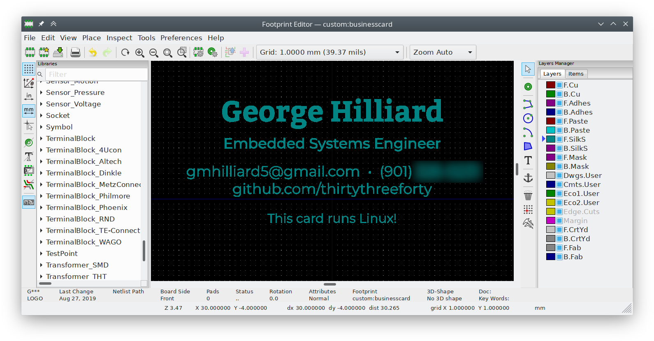Expand the TerminalBlock_Phoenix library

click(x=41, y=207)
